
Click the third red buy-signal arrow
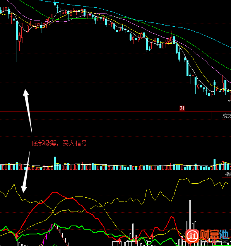pos(136,240)
